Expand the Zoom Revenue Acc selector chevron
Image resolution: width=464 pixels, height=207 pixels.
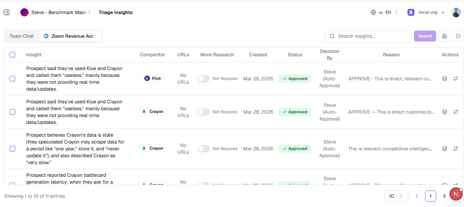tap(95, 36)
